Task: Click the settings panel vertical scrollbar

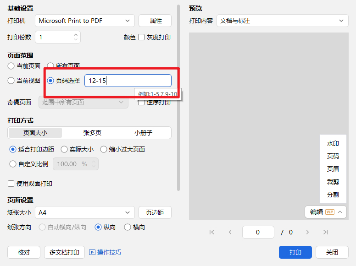Action: [x=178, y=98]
